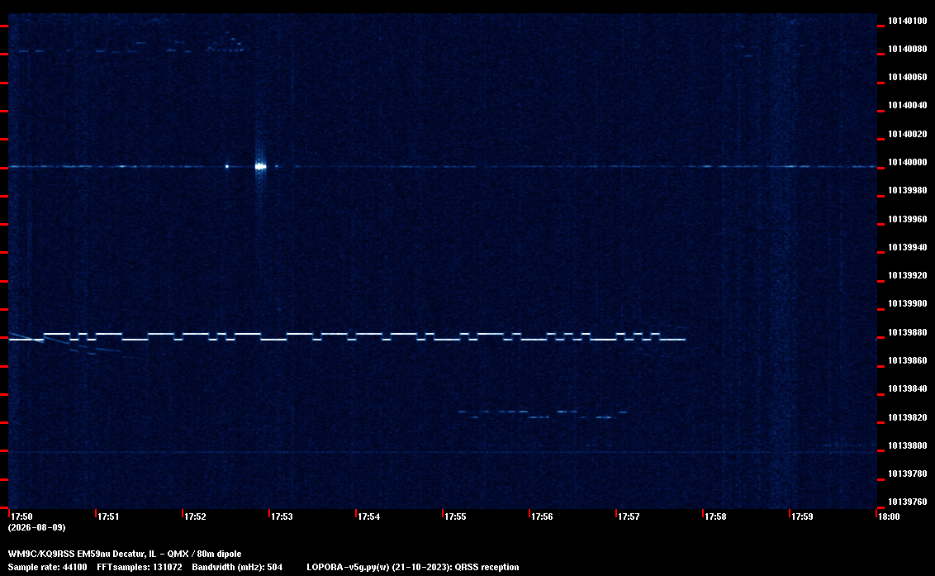Click the WM9C/KQ9RSS station description line
This screenshot has width=935, height=576.
pos(125,554)
